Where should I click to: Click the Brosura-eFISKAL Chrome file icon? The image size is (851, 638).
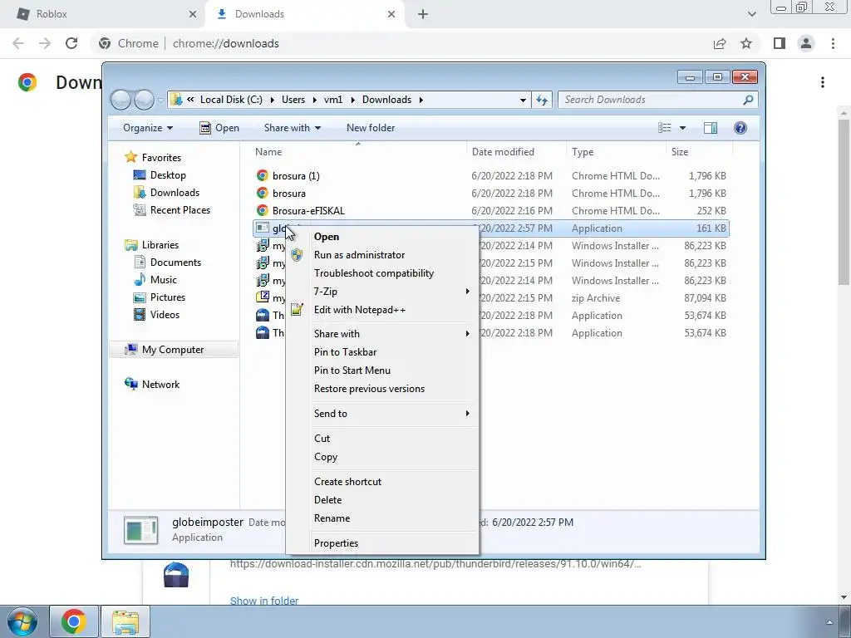(x=263, y=210)
